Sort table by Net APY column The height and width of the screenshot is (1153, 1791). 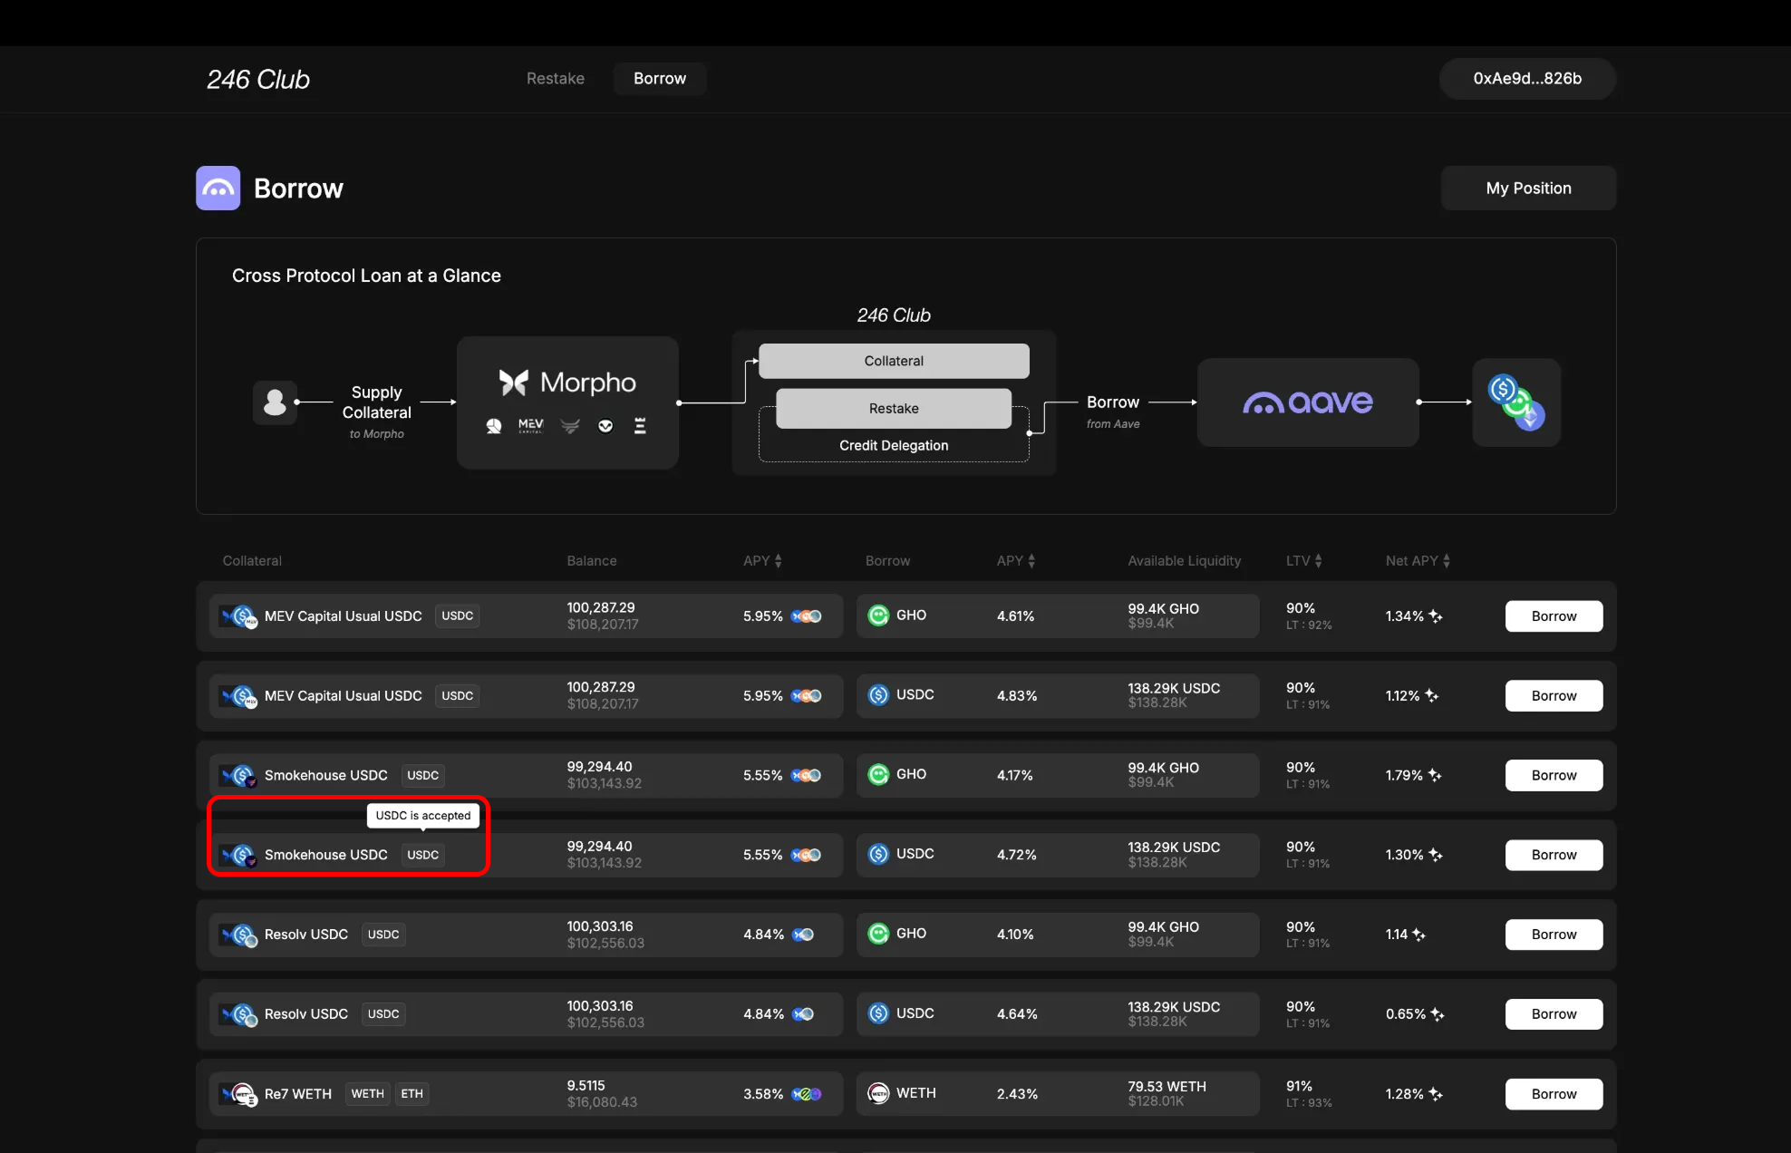1447,561
